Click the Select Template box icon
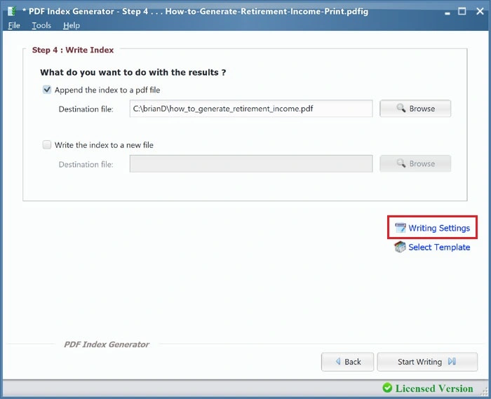Viewport: 491px width, 399px height. point(400,247)
